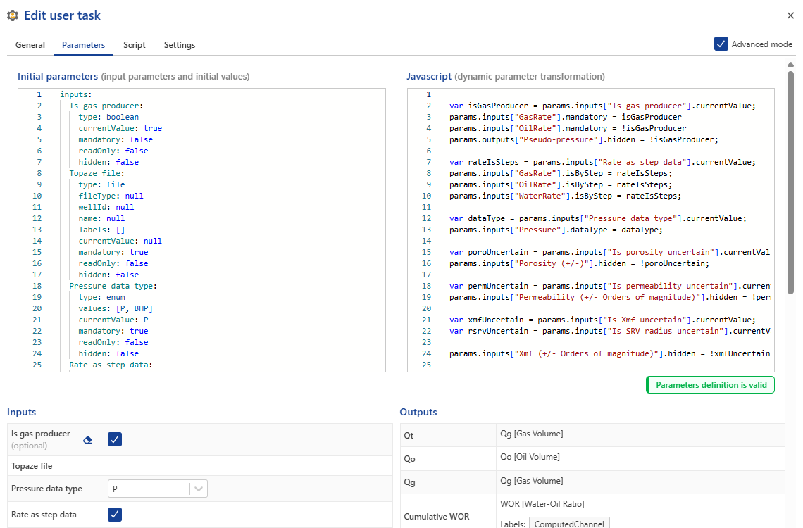Screen dimensions: 803x528
Task: Click the 'inputs:' line in the YAML editor
Action: pos(76,94)
